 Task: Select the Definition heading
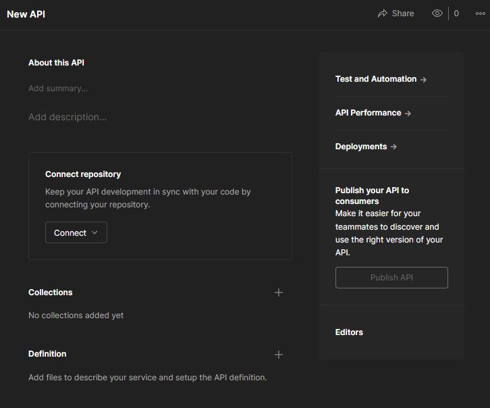point(47,354)
